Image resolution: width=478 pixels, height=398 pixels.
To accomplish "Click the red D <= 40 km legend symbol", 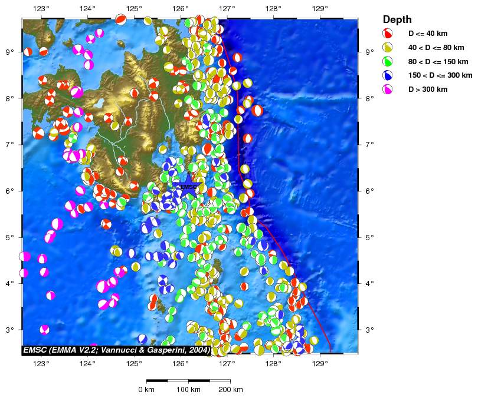I will point(388,34).
